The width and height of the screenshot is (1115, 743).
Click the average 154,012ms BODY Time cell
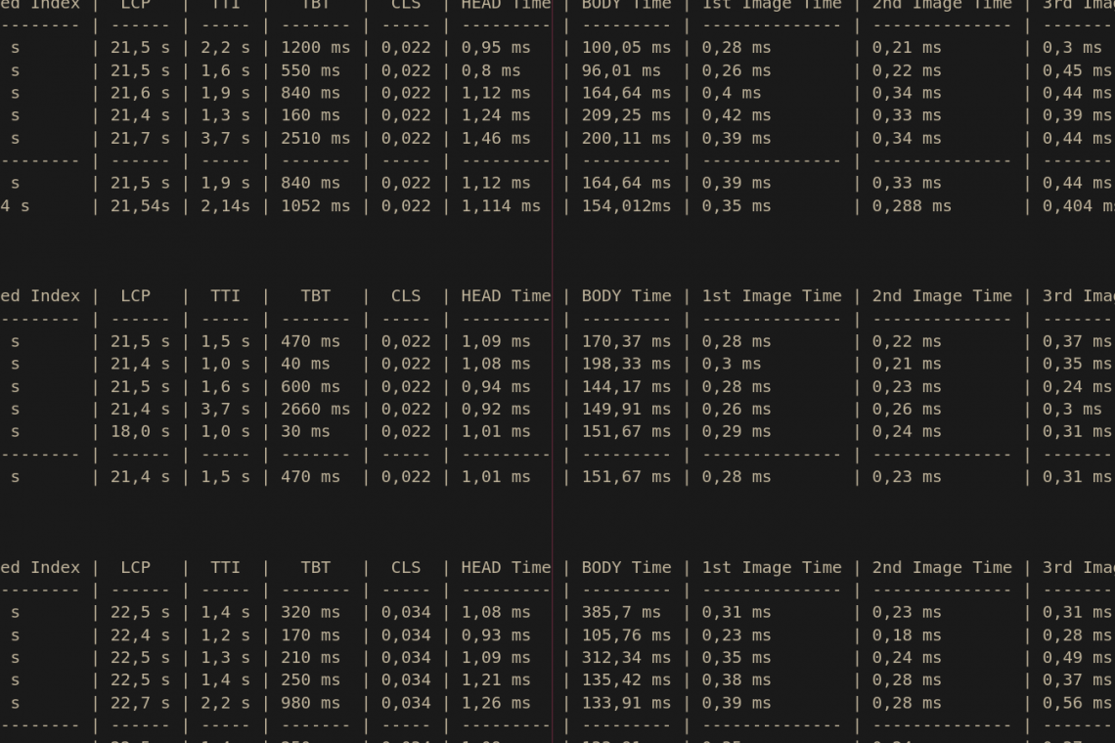pos(626,206)
